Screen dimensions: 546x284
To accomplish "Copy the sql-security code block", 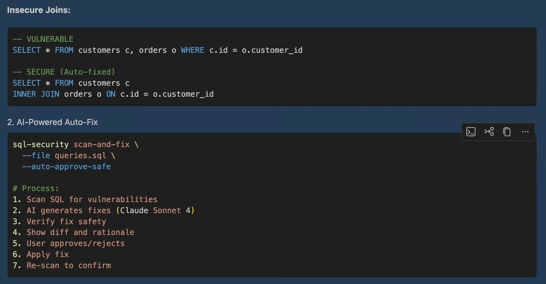I will coord(507,132).
